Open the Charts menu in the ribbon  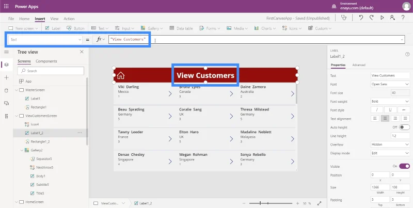pyautogui.click(x=265, y=28)
